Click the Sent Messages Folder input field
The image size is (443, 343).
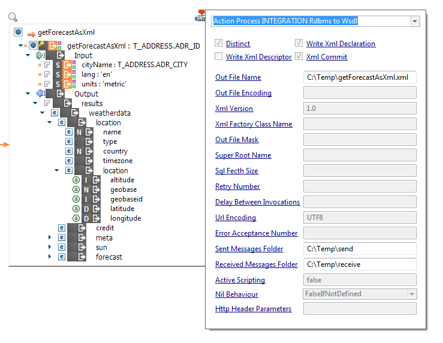coord(360,249)
